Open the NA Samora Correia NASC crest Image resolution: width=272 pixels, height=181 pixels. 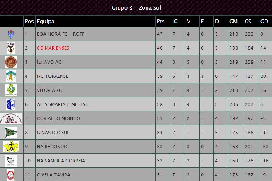11,161
